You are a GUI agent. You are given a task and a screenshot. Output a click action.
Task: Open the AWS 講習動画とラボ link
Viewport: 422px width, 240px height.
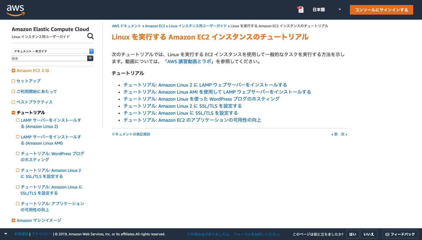tap(189, 62)
